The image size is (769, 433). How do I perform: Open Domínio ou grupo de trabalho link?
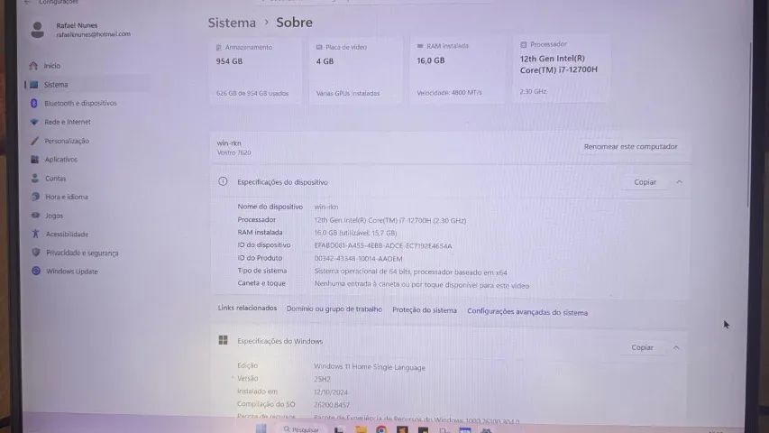point(334,309)
